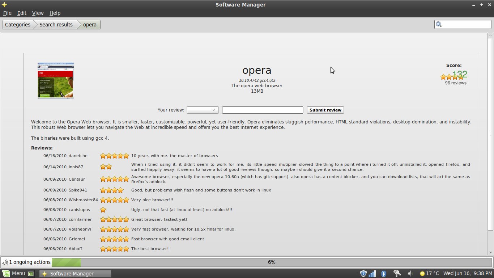Viewport: 494px width, 278px height.
Task: Click reviewer name danetche
Action: tap(78, 156)
